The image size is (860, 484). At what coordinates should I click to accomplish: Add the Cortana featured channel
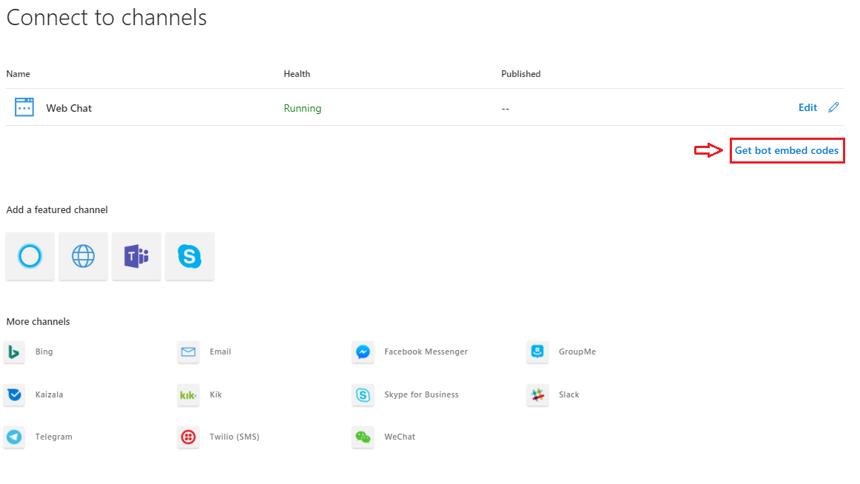click(x=30, y=257)
